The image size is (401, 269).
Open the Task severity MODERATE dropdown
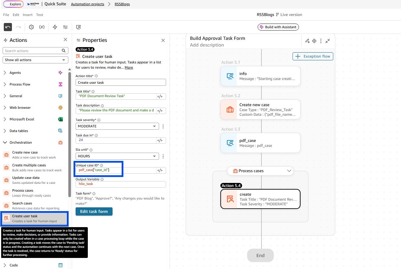point(117,126)
